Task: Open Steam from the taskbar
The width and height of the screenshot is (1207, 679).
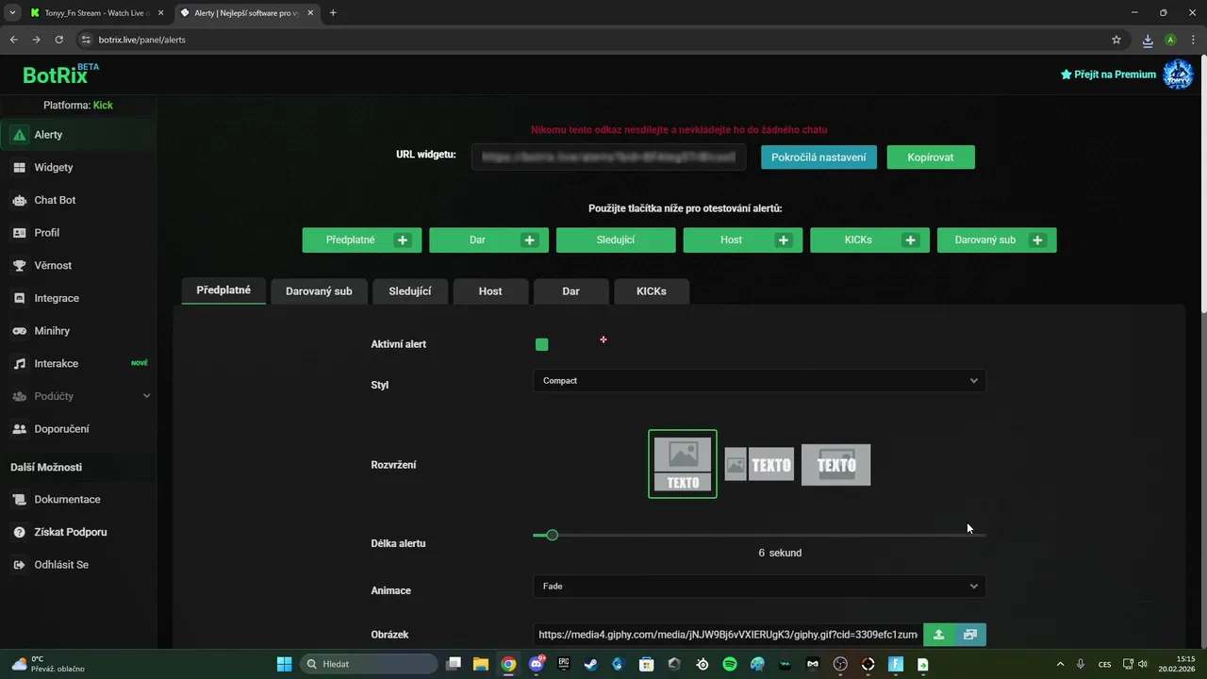Action: tap(591, 664)
